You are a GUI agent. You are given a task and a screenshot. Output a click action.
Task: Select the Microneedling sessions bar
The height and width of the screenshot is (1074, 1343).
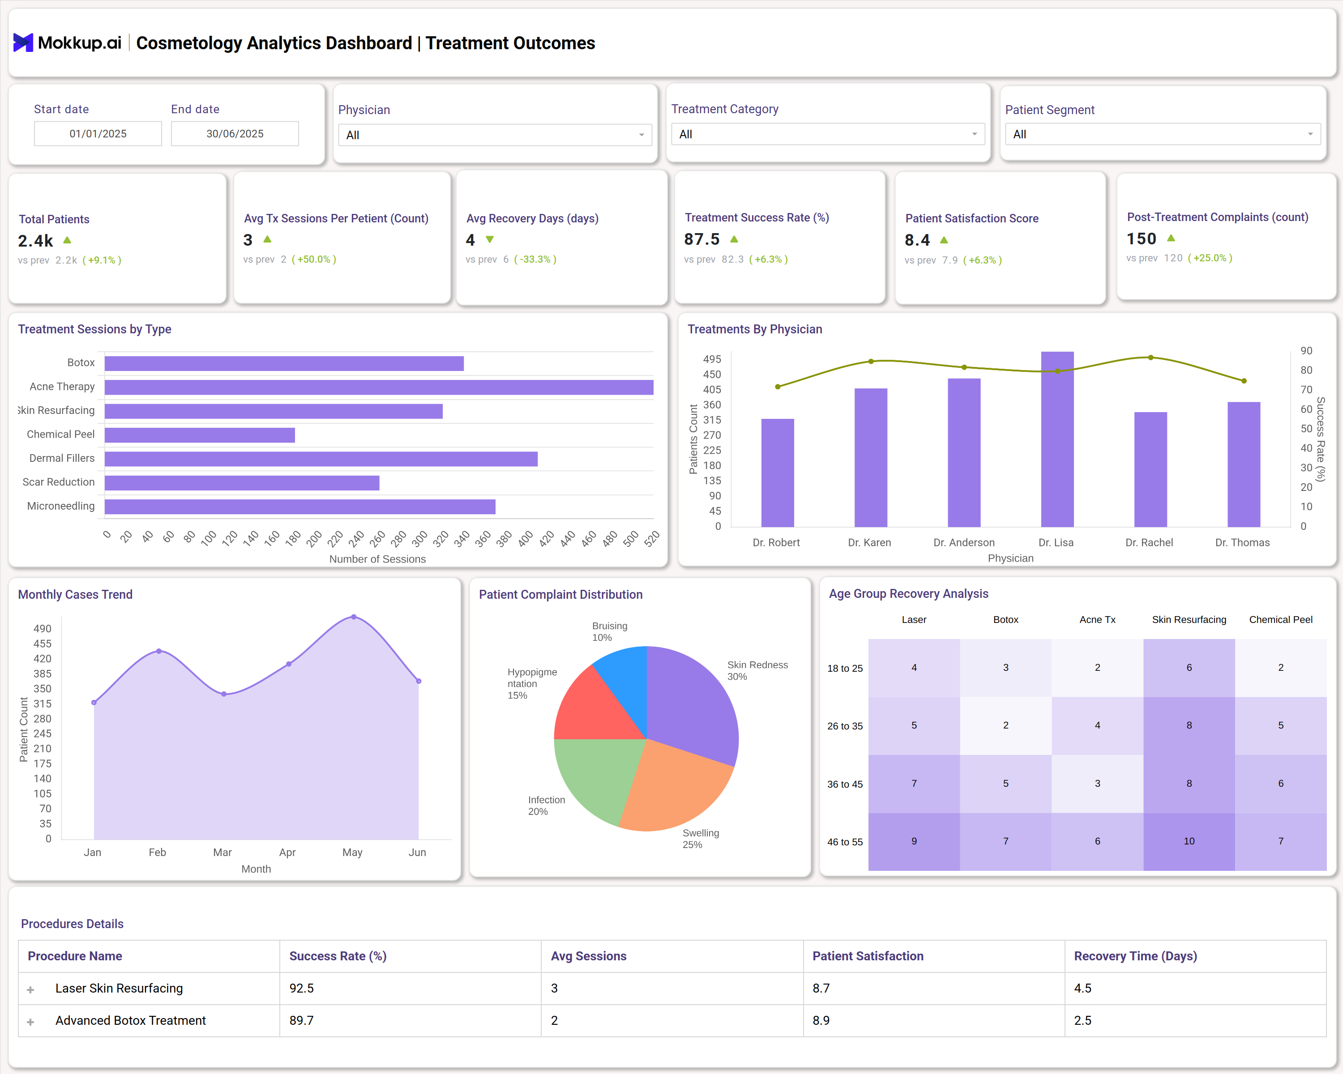tap(299, 507)
